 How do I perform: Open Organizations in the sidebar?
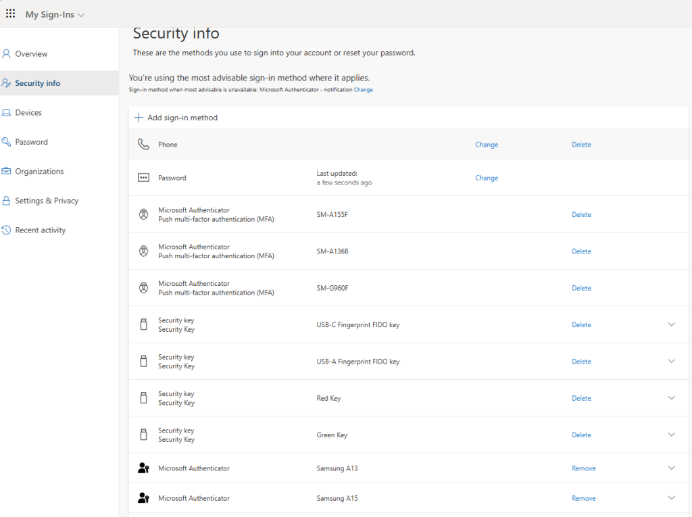pos(59,171)
